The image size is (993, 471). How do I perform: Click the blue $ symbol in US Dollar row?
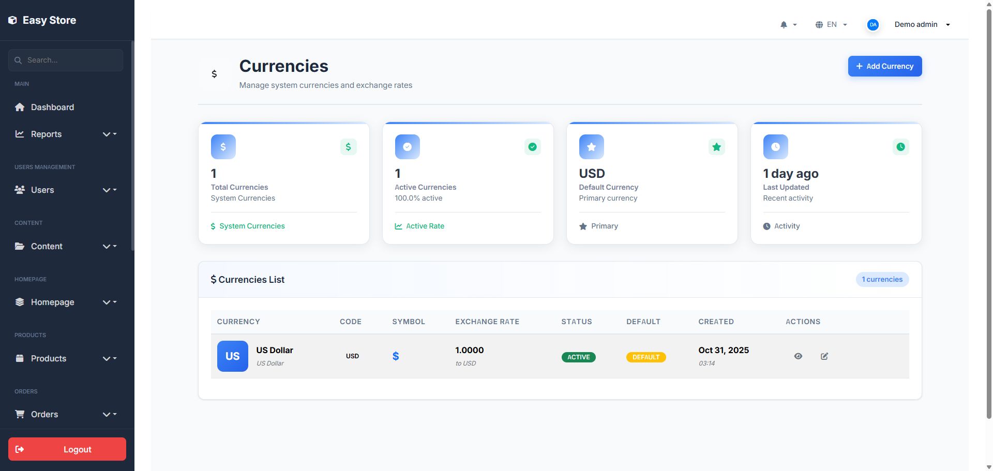click(396, 356)
